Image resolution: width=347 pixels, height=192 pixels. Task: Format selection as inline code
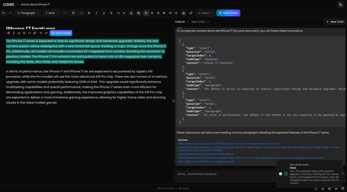(29, 33)
